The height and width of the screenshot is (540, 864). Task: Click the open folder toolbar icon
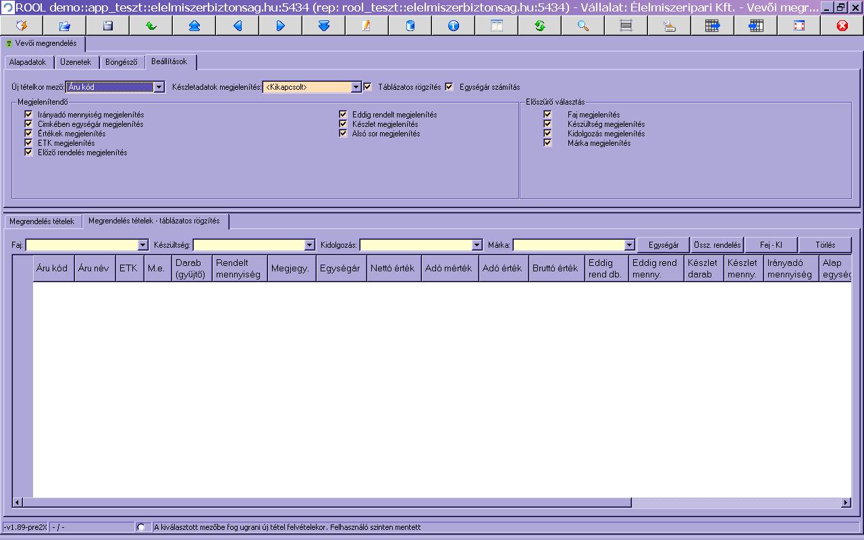pyautogui.click(x=64, y=26)
